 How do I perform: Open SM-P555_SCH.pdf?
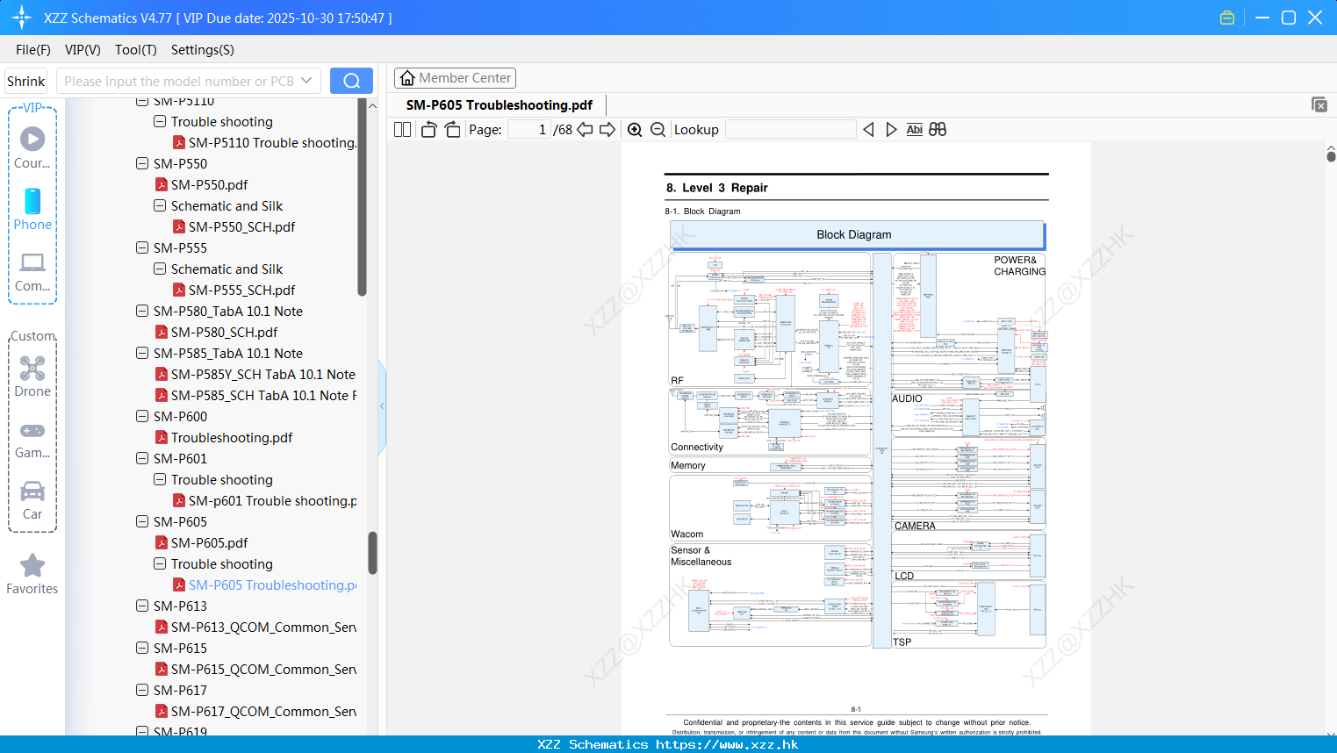tap(241, 290)
